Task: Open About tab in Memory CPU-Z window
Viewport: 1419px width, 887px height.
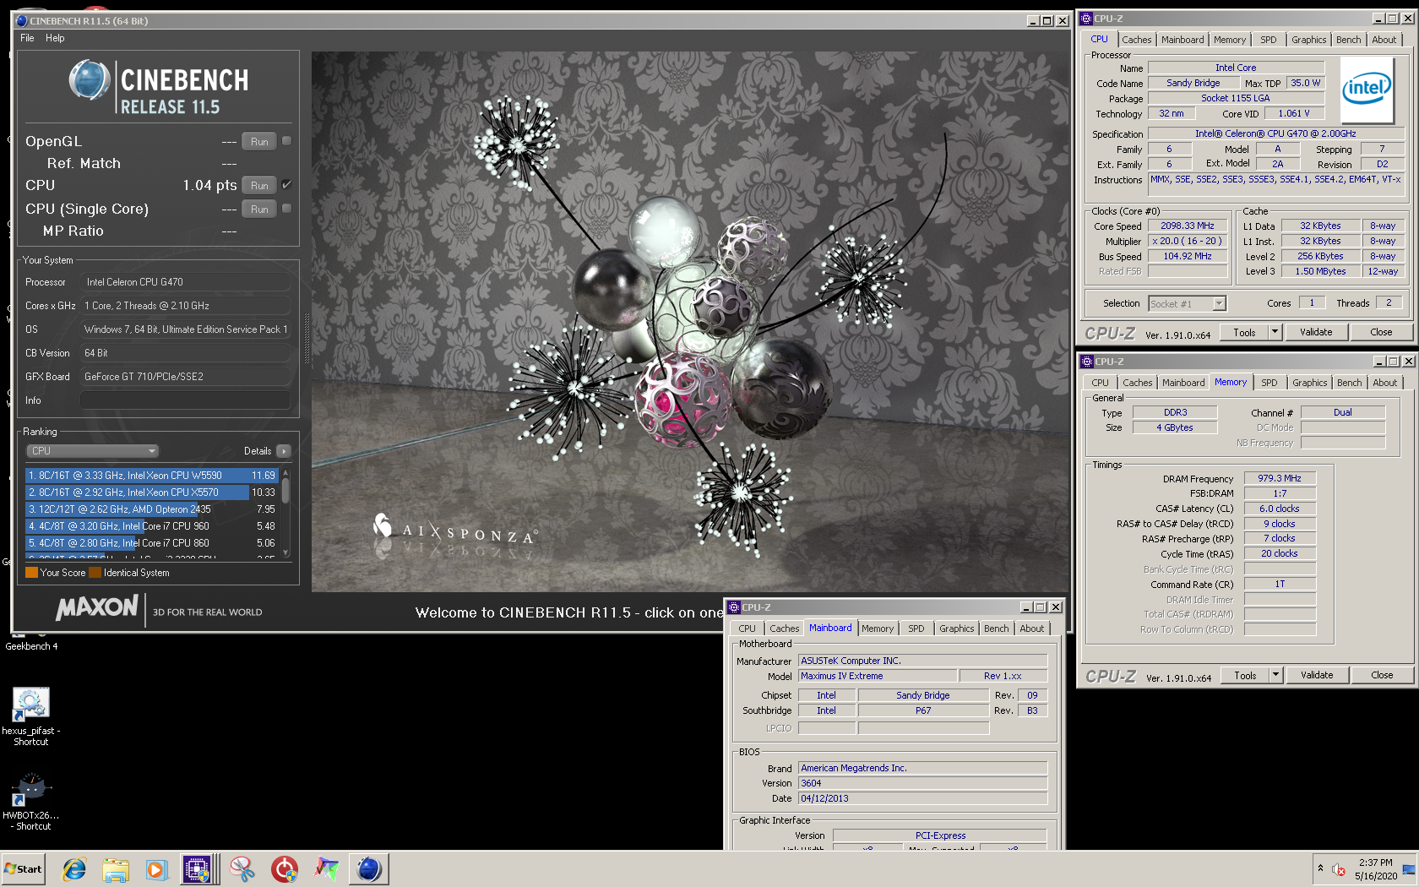Action: point(1384,383)
